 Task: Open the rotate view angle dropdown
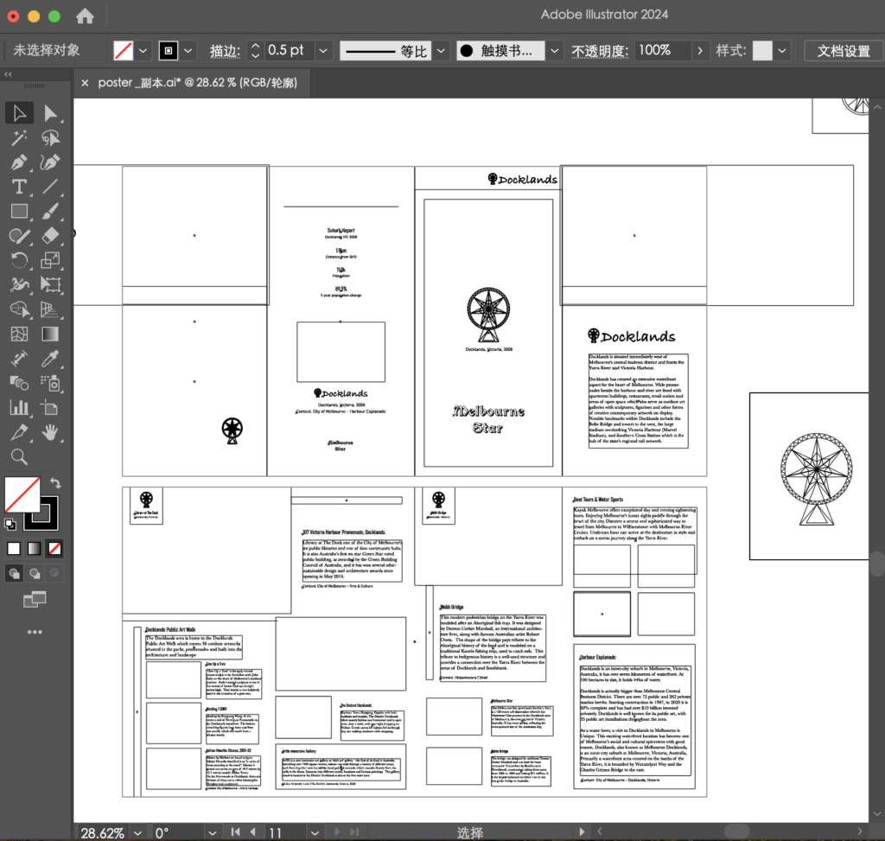coord(213,832)
